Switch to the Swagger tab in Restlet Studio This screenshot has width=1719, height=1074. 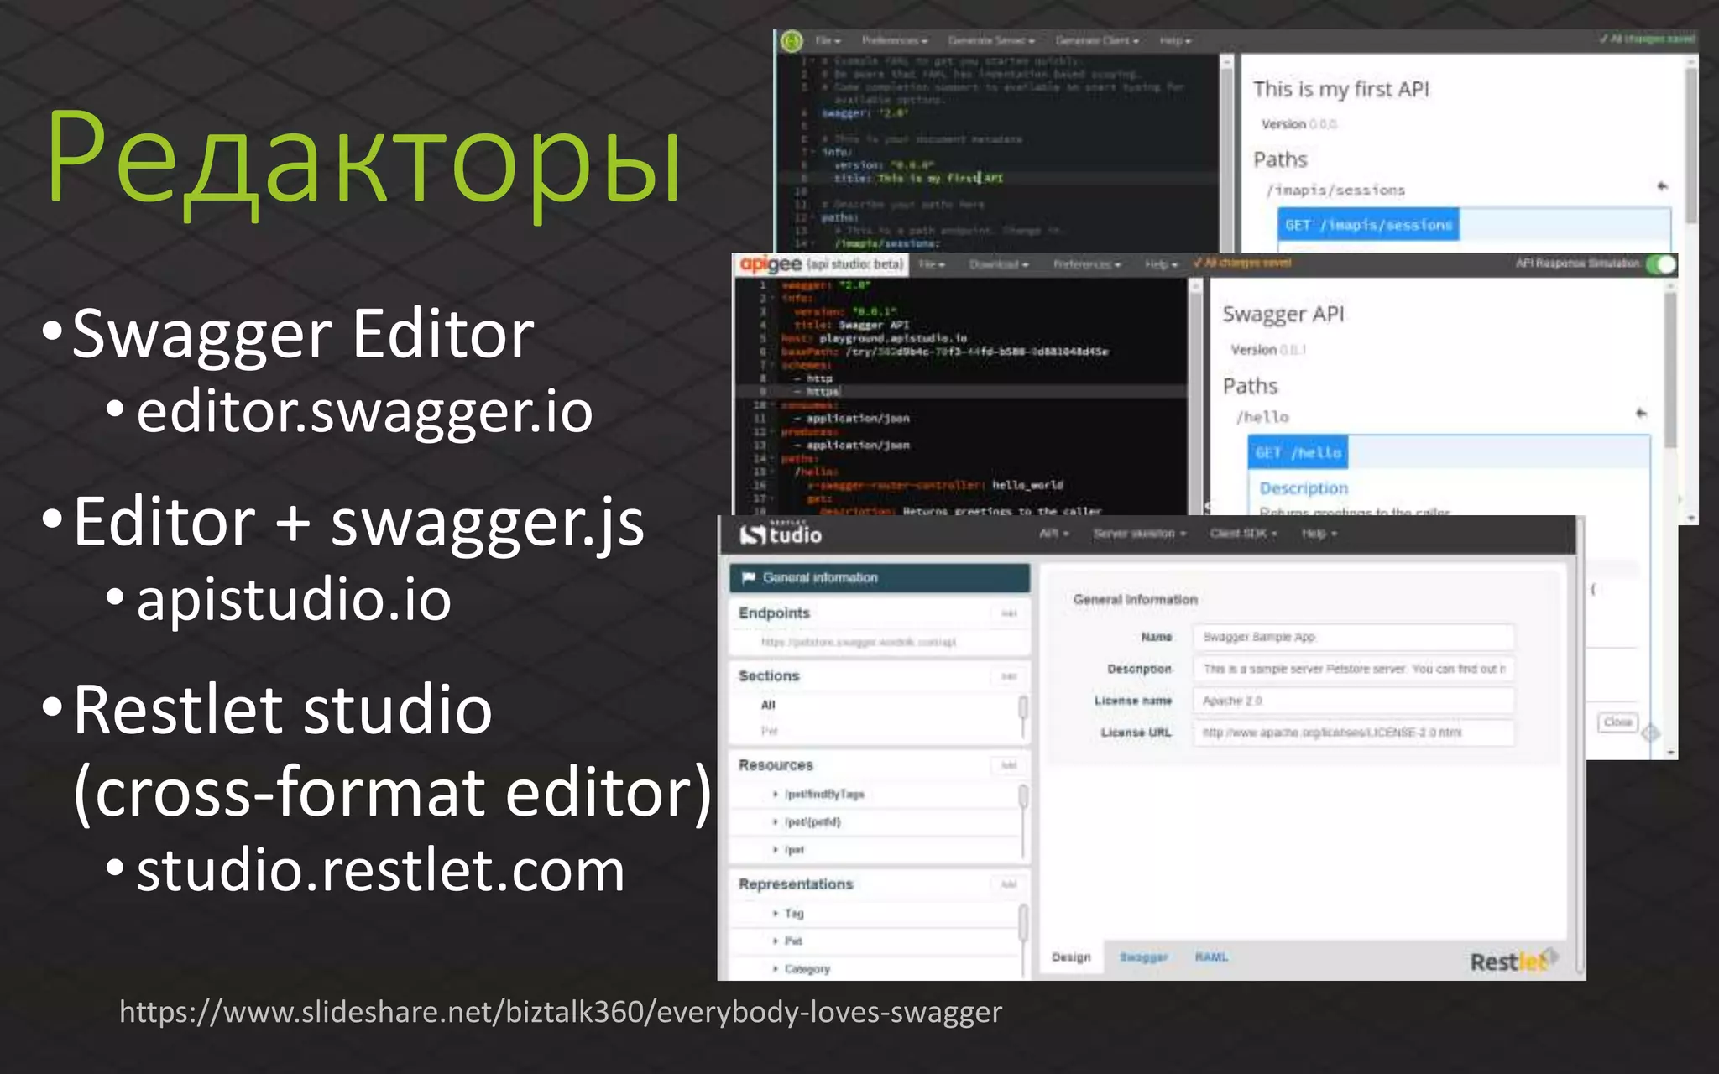click(x=1143, y=957)
